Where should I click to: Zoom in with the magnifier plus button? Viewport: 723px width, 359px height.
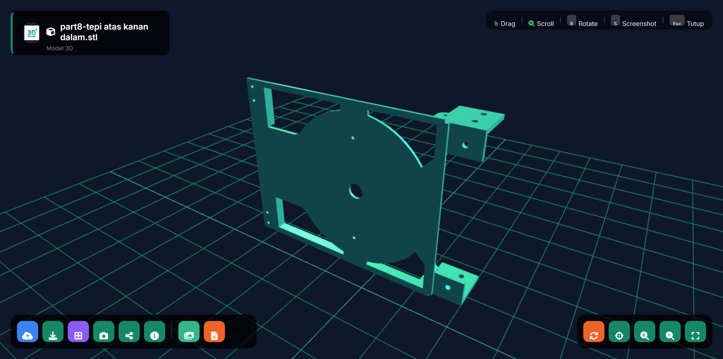pos(645,332)
